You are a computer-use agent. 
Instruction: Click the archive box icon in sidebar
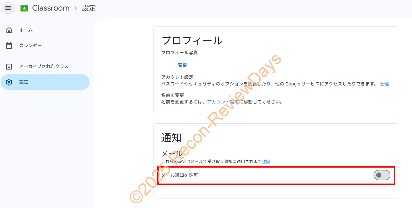point(9,66)
